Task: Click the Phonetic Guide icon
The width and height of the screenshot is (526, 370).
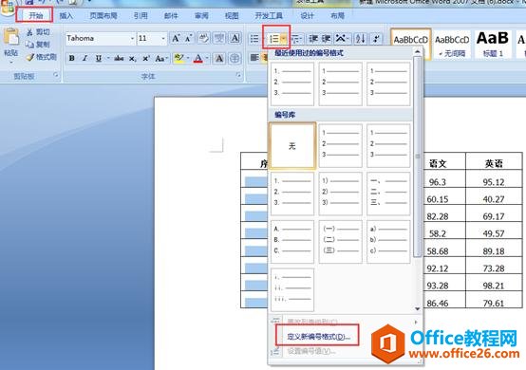Action: 219,39
